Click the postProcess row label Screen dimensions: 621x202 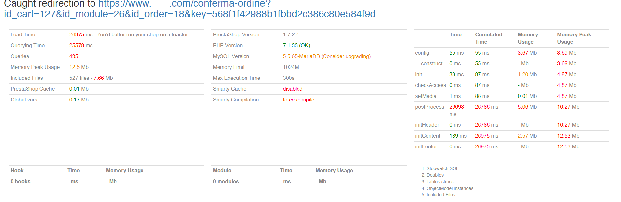tap(429, 107)
